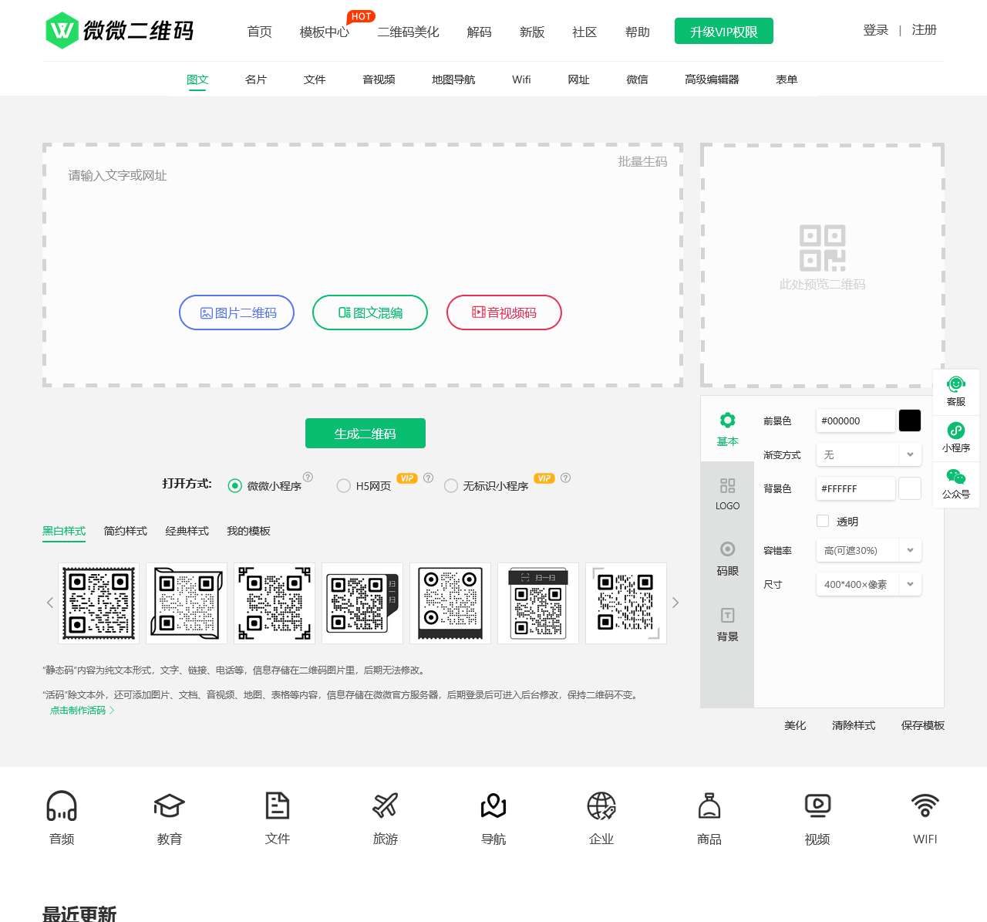Expand the 渐变方式 dropdown
This screenshot has width=987, height=922.
(x=868, y=454)
